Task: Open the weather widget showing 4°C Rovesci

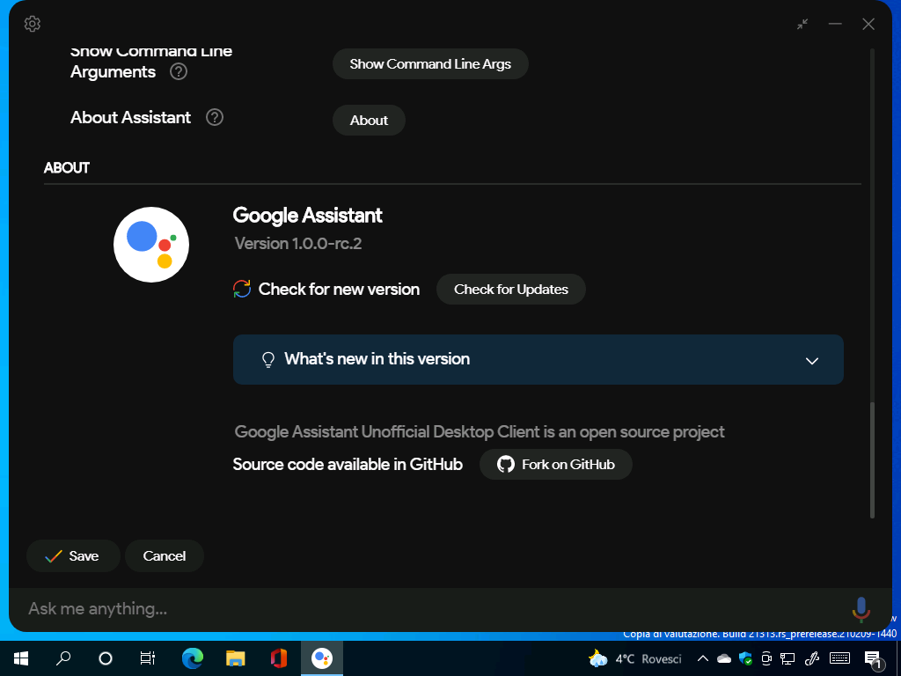Action: pos(635,658)
